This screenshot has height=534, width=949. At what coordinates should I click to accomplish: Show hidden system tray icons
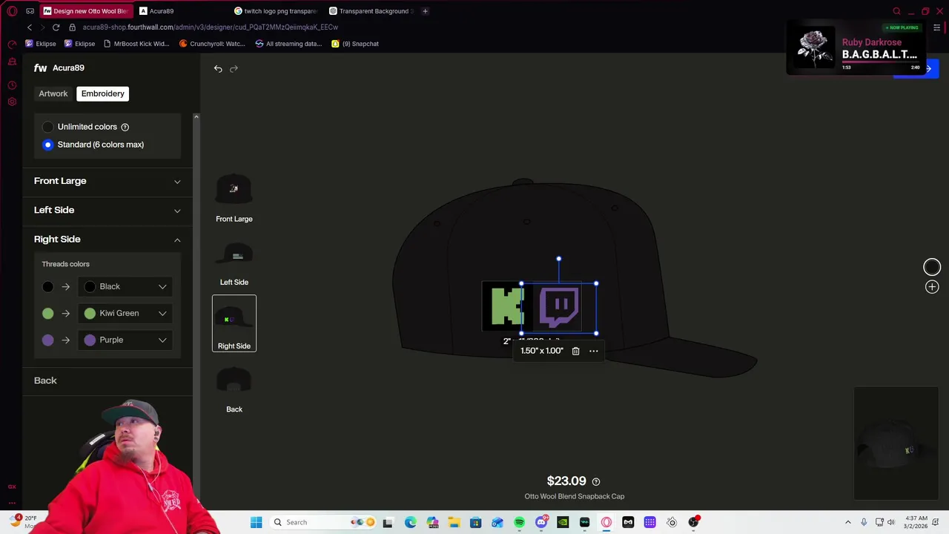click(x=848, y=522)
